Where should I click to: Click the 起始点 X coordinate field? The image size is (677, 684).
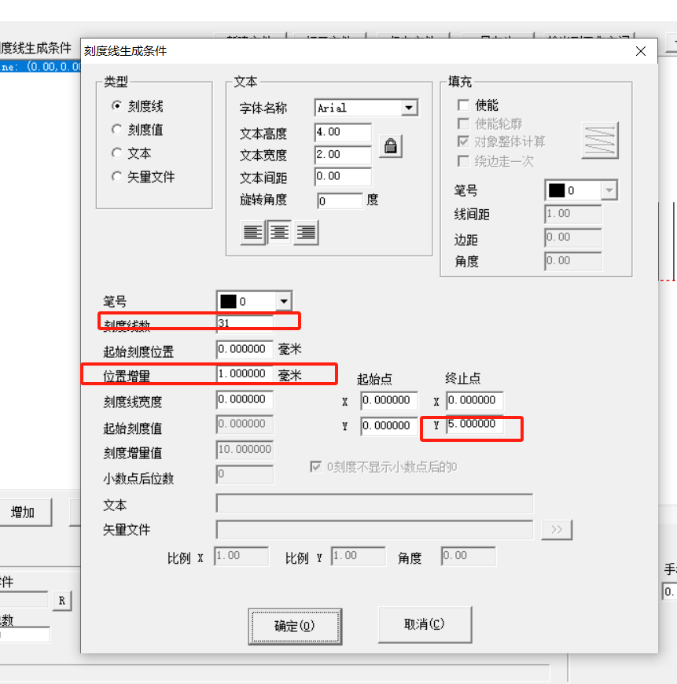(x=389, y=400)
